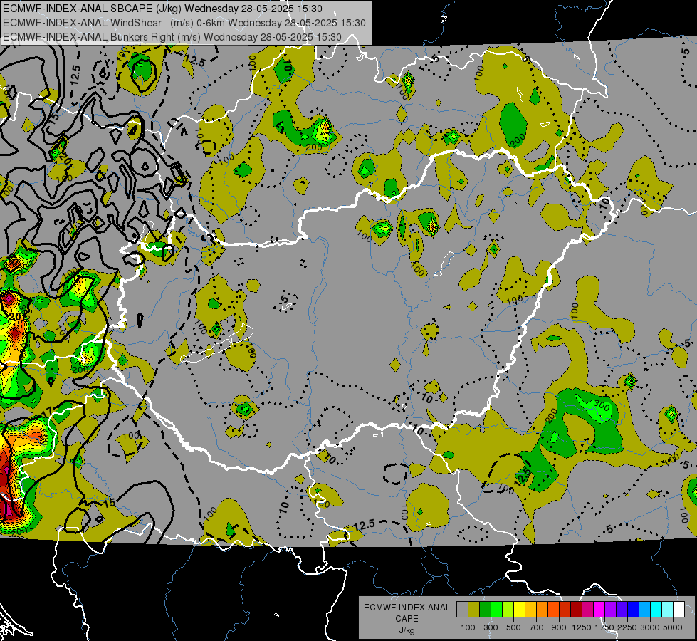The image size is (697, 641).
Task: Select the white swatch at legend end
Action: point(678,609)
